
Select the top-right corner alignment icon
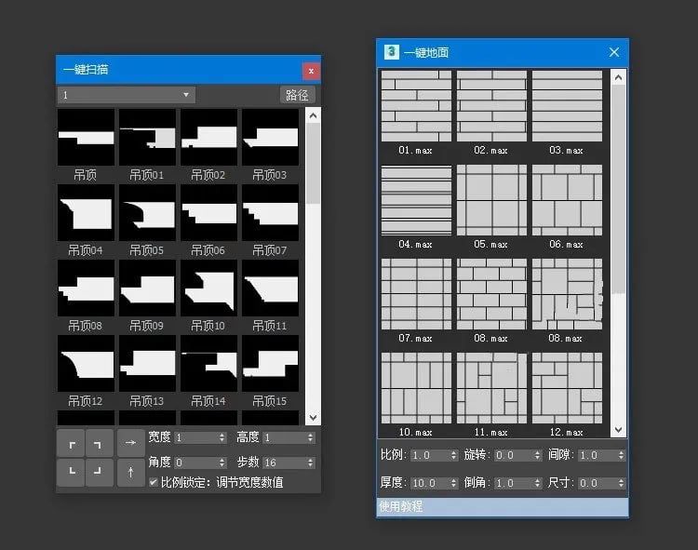[99, 444]
